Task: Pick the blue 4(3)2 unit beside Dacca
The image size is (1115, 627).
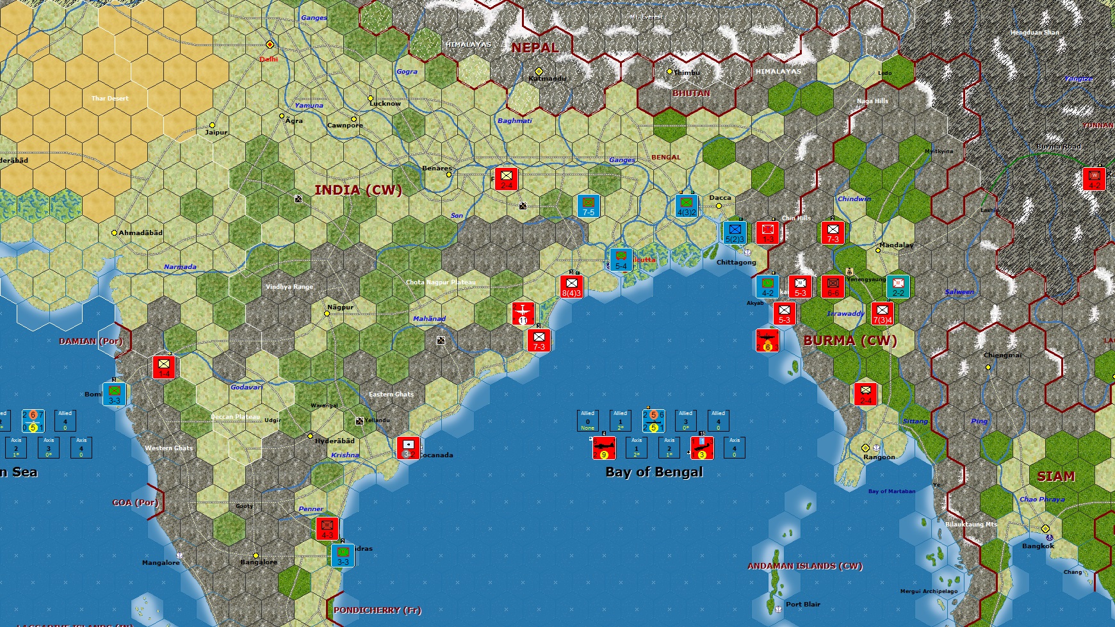Action: click(687, 206)
